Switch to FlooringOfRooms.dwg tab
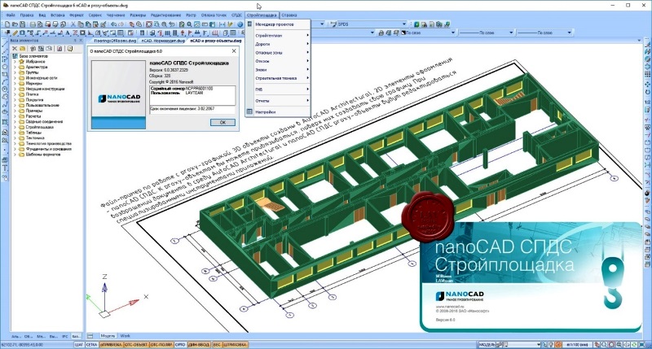 click(115, 41)
